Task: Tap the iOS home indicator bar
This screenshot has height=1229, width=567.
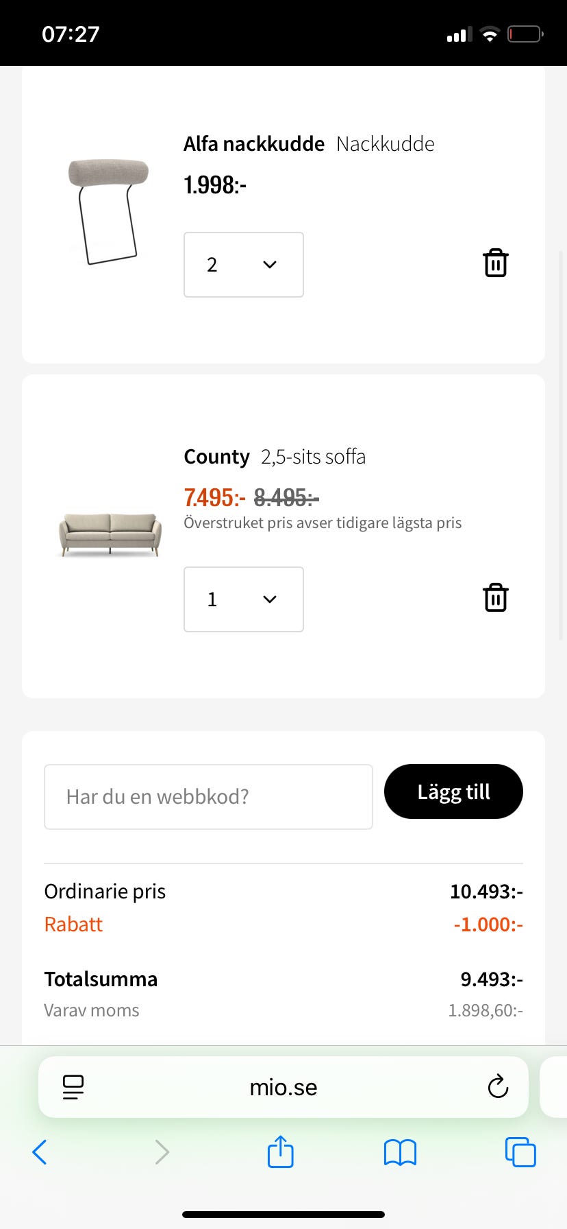Action: pos(283,1215)
